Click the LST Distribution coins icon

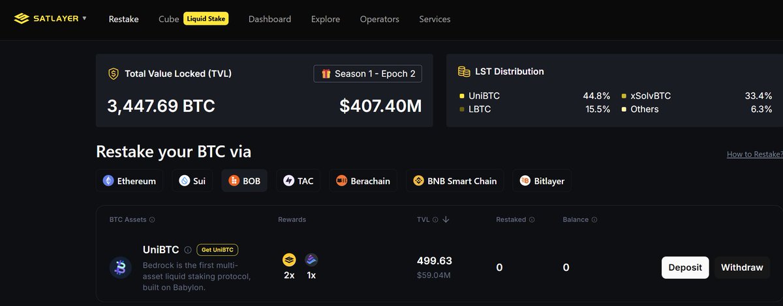464,72
